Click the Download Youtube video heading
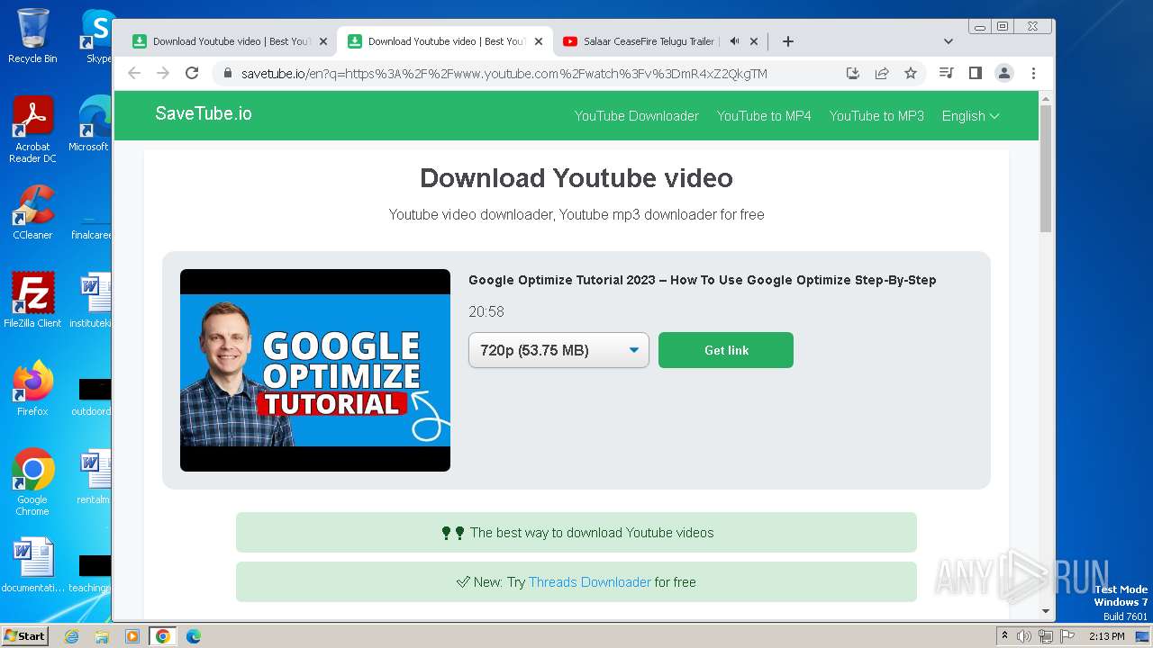Viewport: 1153px width, 648px height. click(x=576, y=178)
